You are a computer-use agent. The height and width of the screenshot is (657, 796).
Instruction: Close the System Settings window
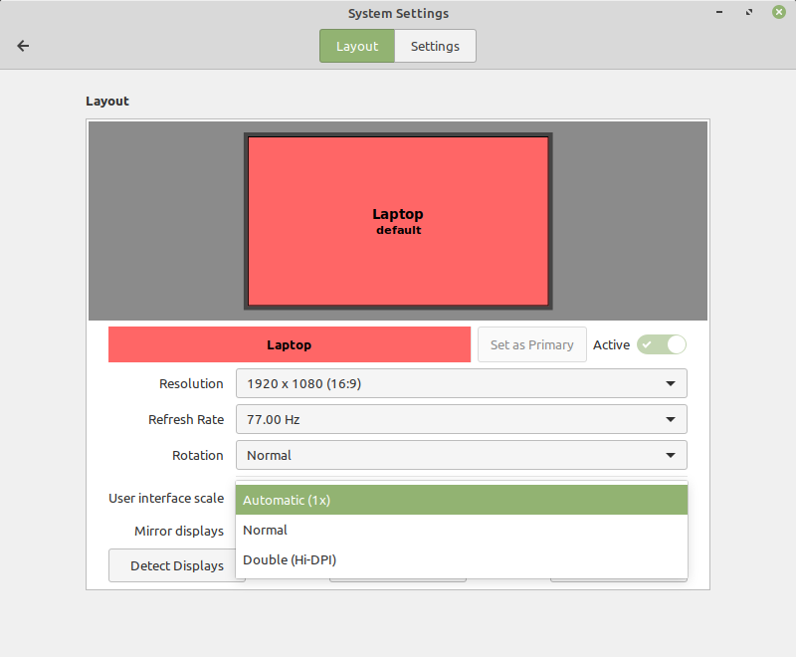tap(779, 12)
